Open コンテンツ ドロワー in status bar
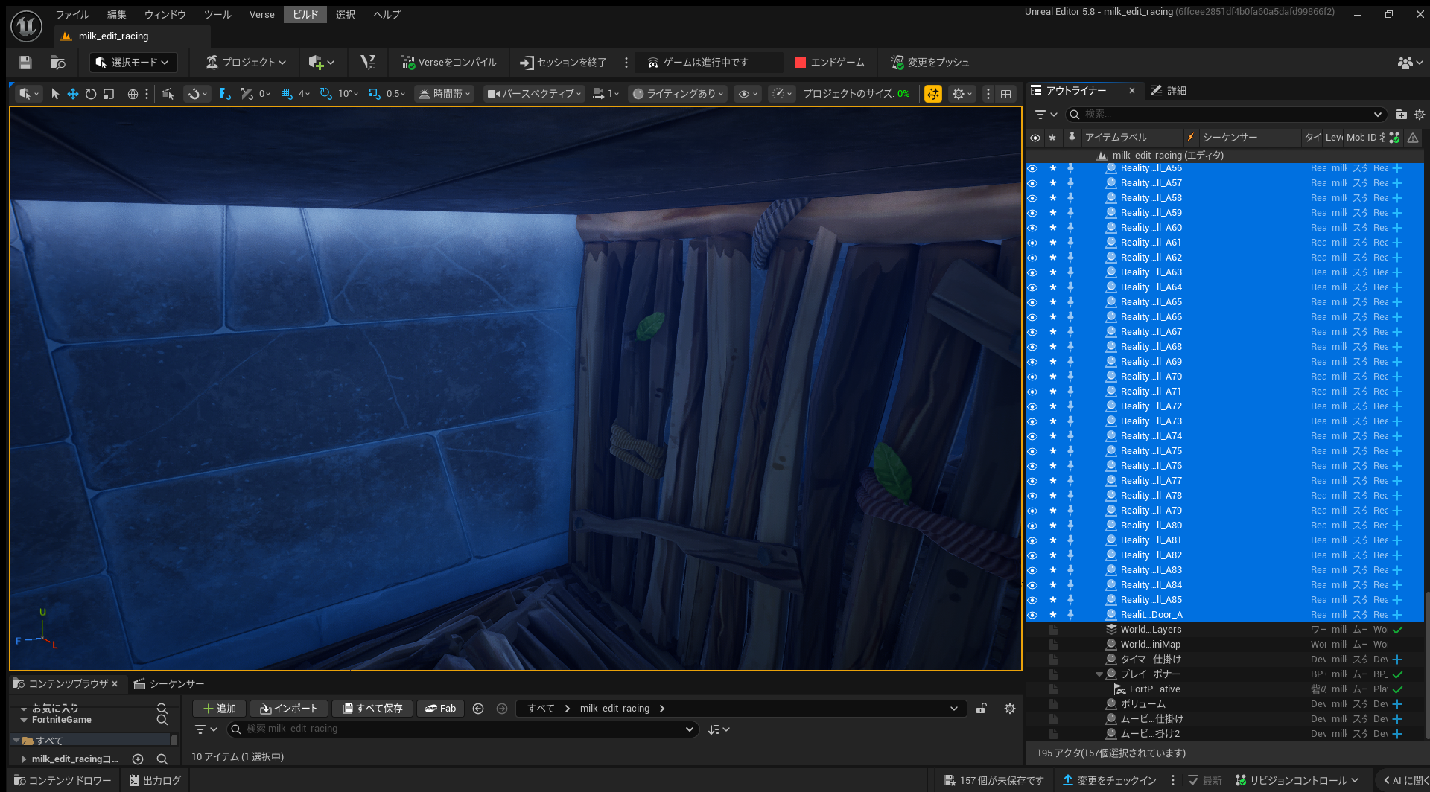 point(63,780)
